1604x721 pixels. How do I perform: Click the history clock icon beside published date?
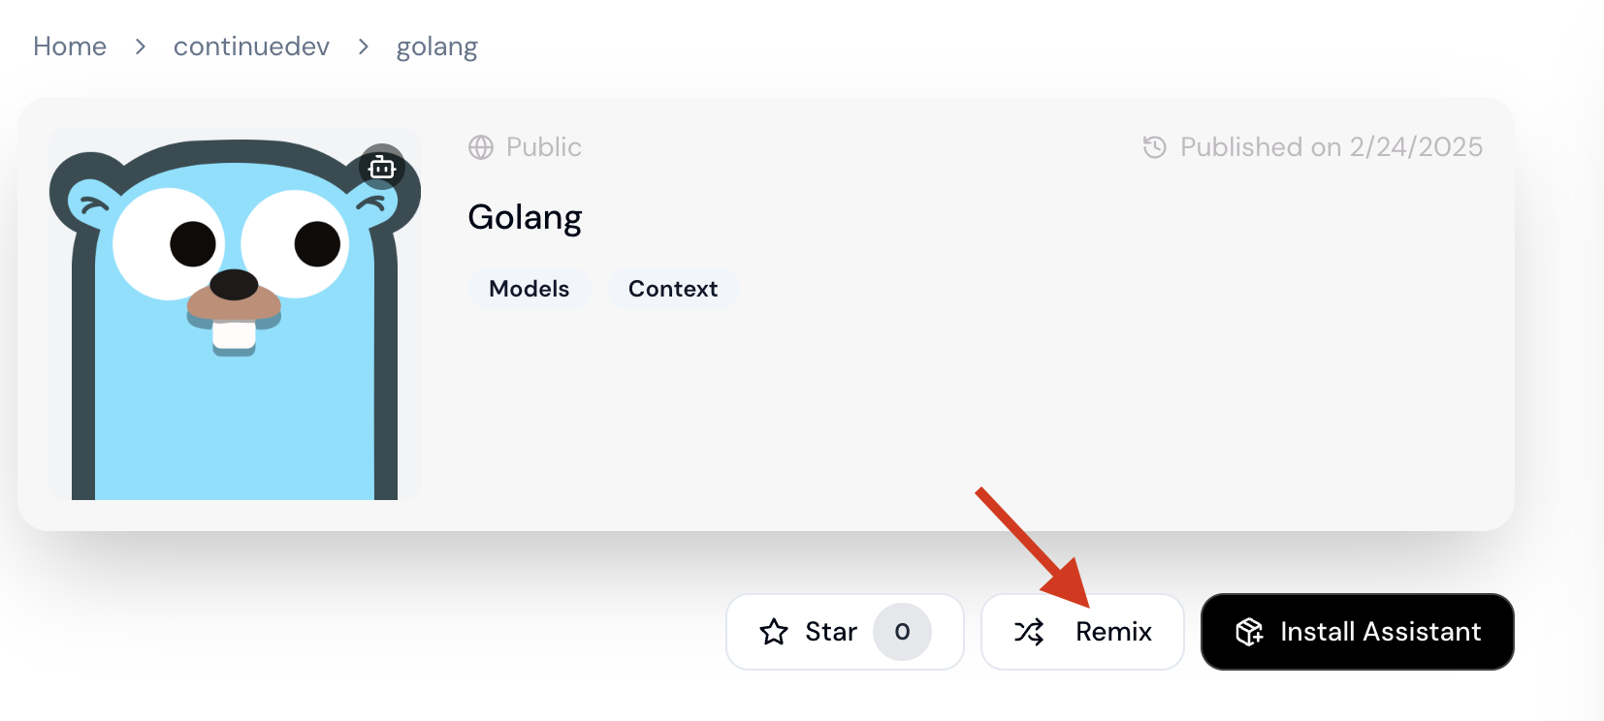1153,147
